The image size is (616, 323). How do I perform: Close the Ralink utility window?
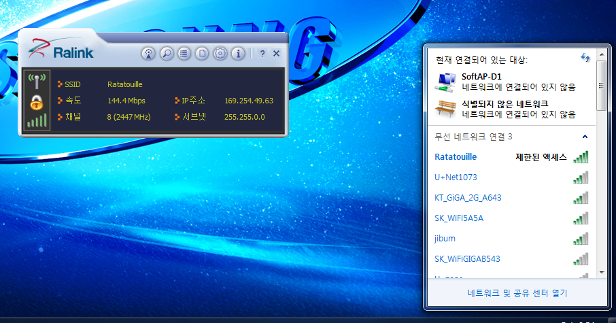point(276,54)
